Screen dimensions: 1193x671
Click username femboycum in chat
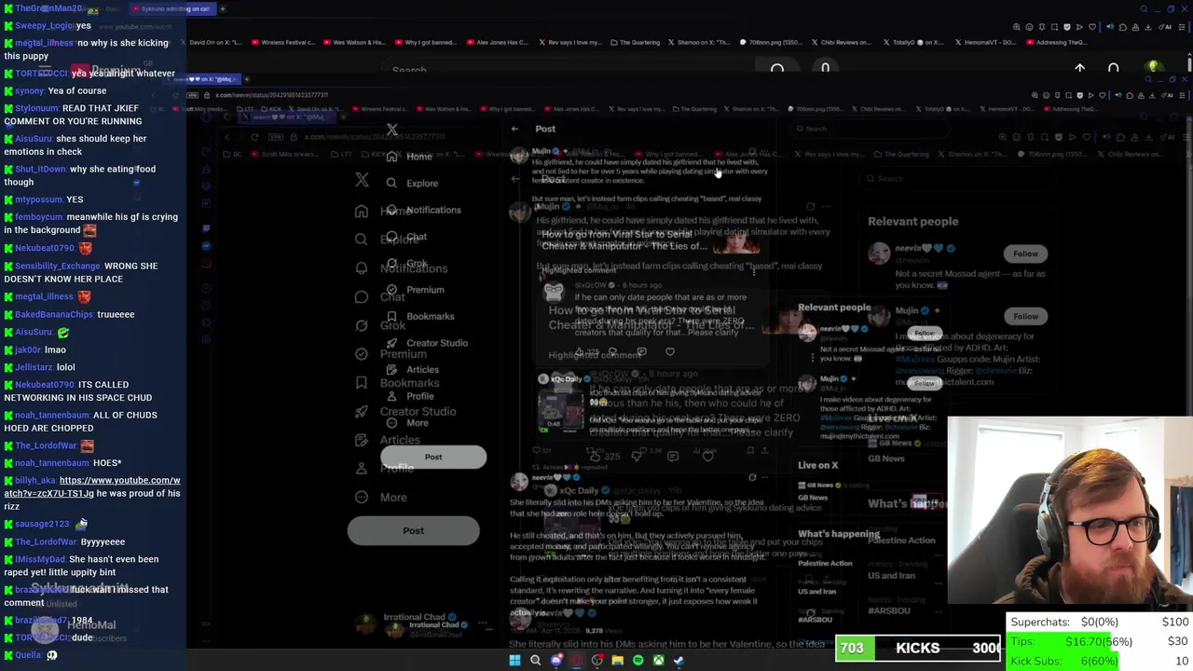pyautogui.click(x=45, y=217)
